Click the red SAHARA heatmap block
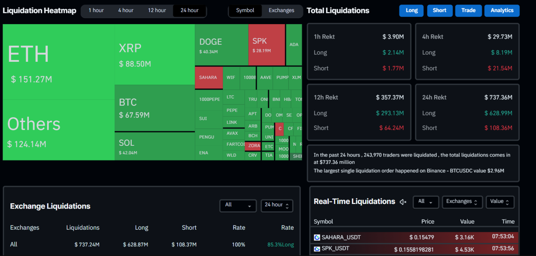Screen dimensions: 536x256 pos(209,77)
